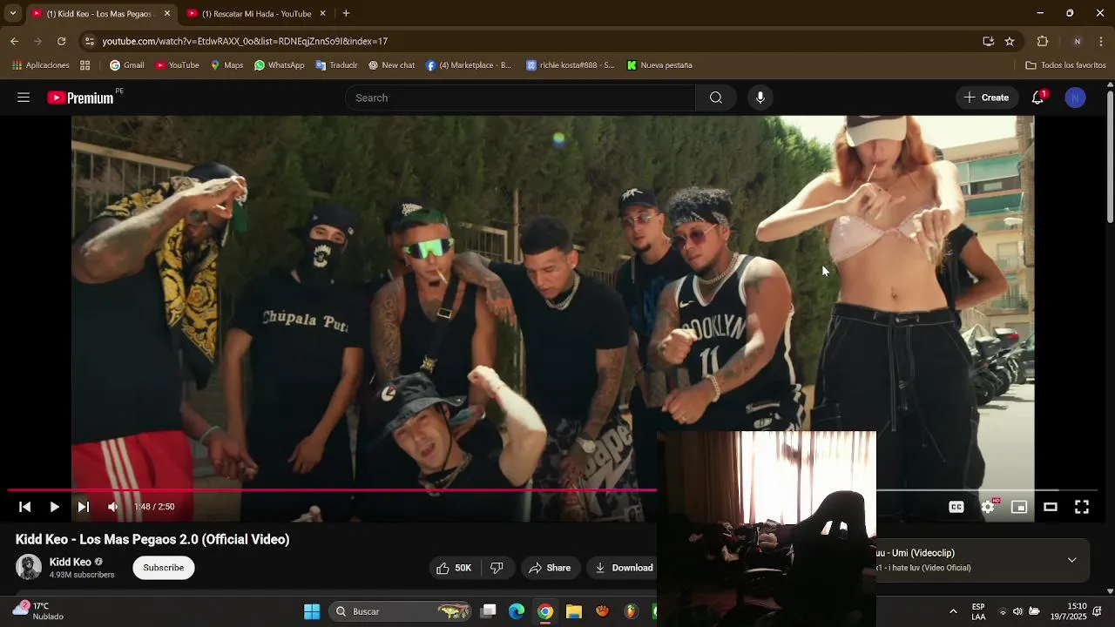
Task: Close the Rescatar Mi Hada tab
Action: 322,14
